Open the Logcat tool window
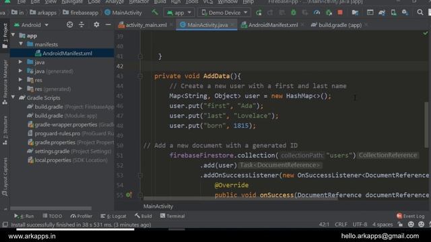This screenshot has height=242, width=431. point(113,216)
